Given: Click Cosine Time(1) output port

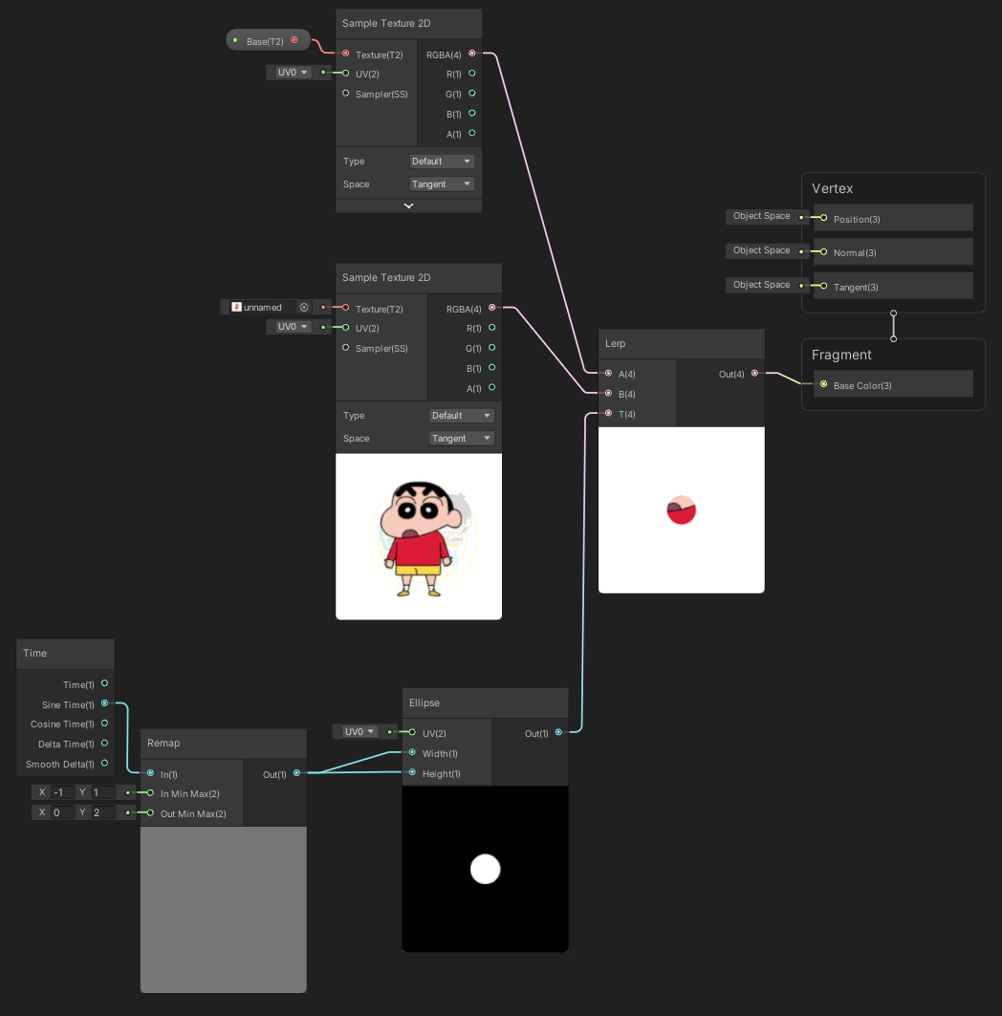Looking at the screenshot, I should coord(104,724).
